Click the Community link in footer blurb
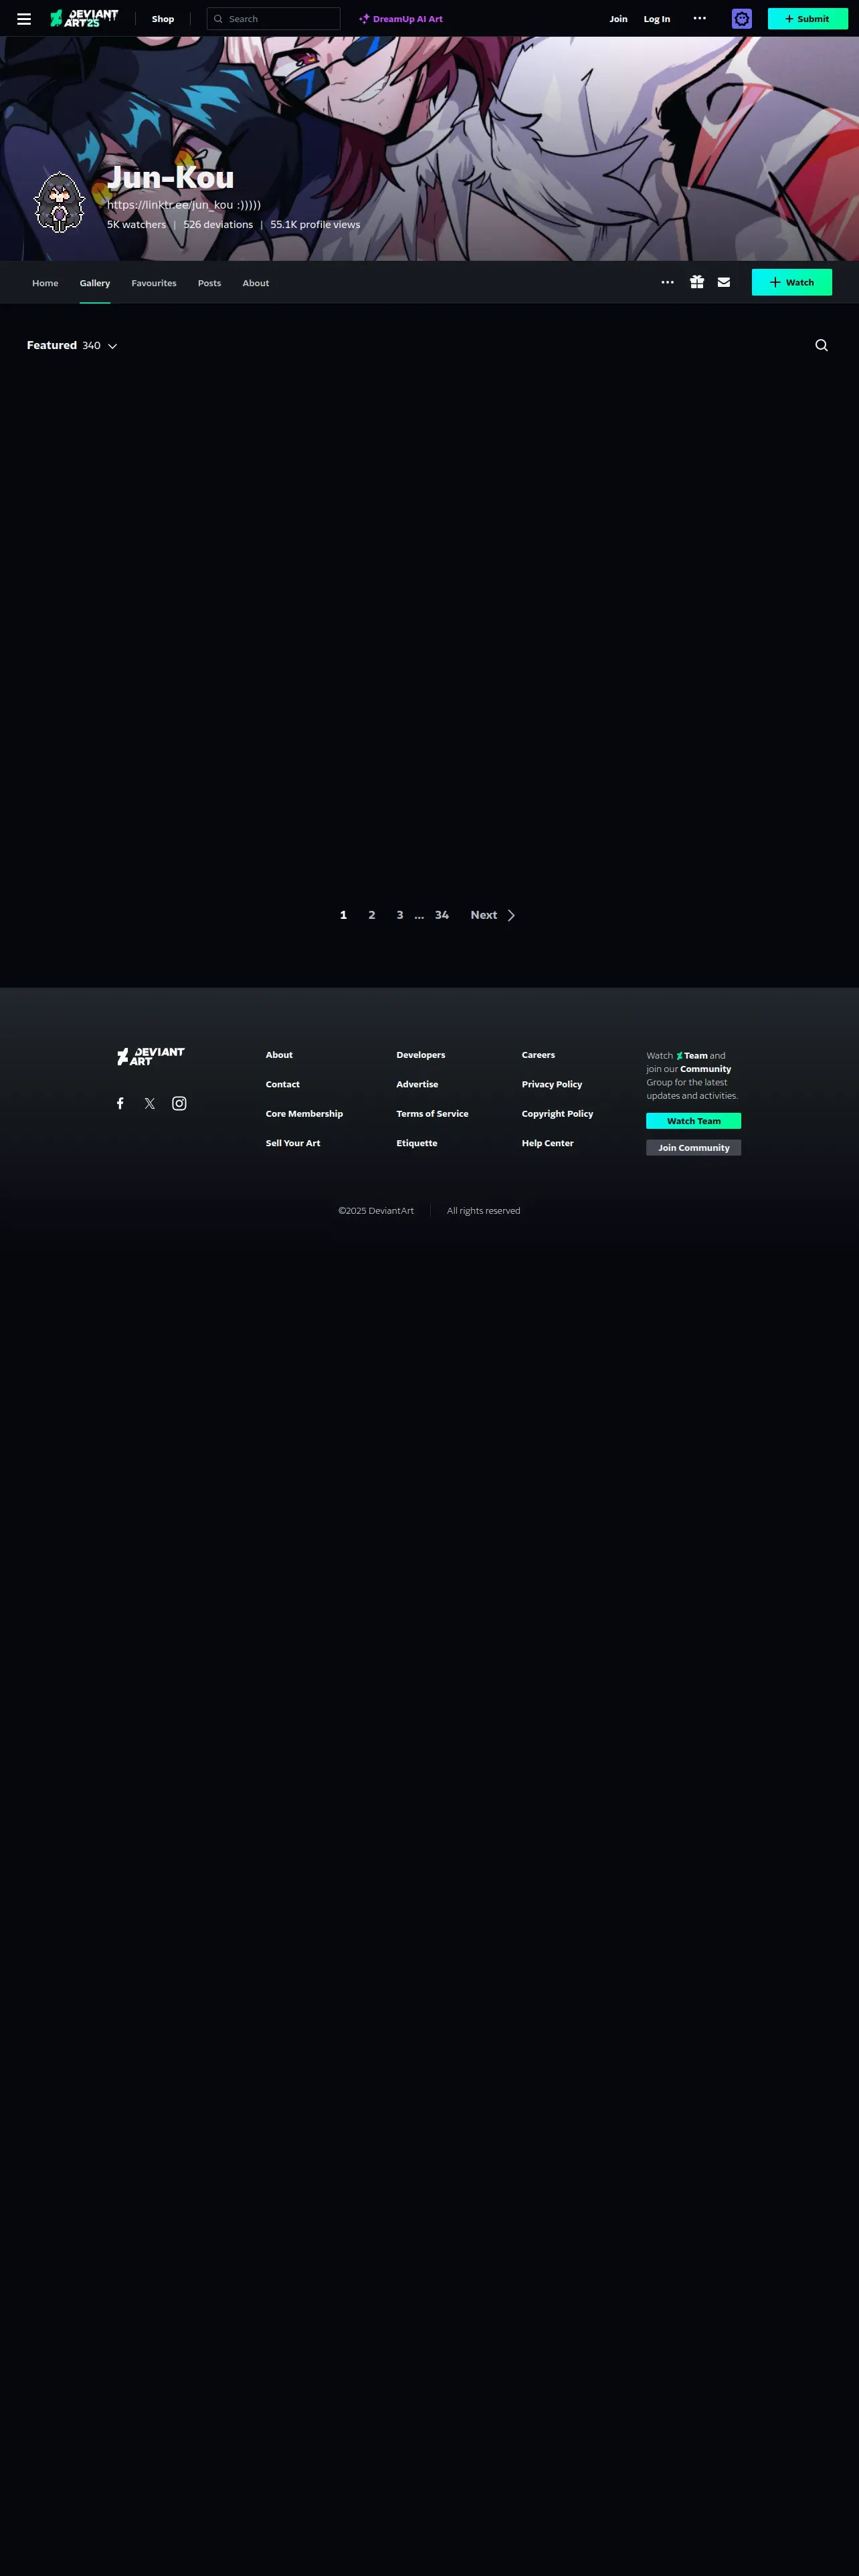The height and width of the screenshot is (2576, 859). tap(706, 1069)
